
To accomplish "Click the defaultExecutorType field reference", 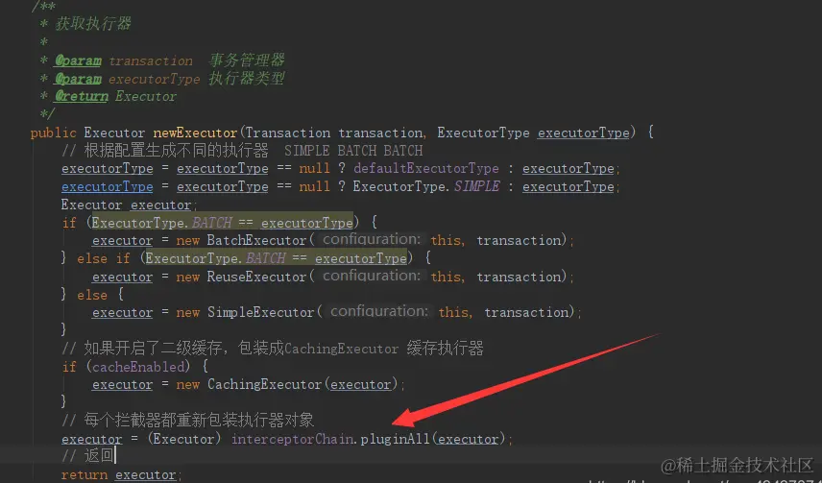I will (426, 169).
